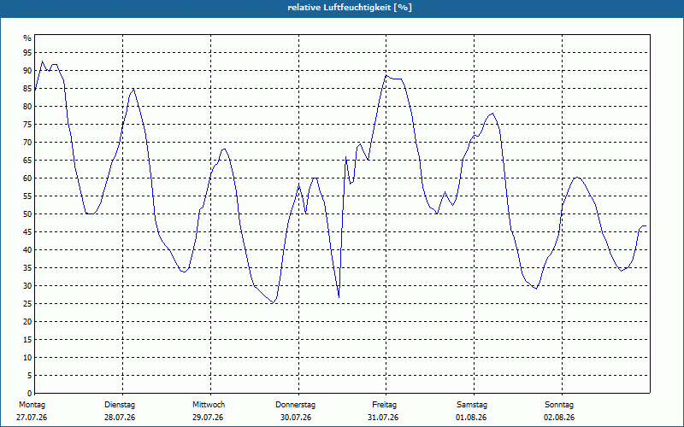Viewport: 684px width, 427px height.
Task: Click the 55 value on y-axis
Action: (x=27, y=196)
